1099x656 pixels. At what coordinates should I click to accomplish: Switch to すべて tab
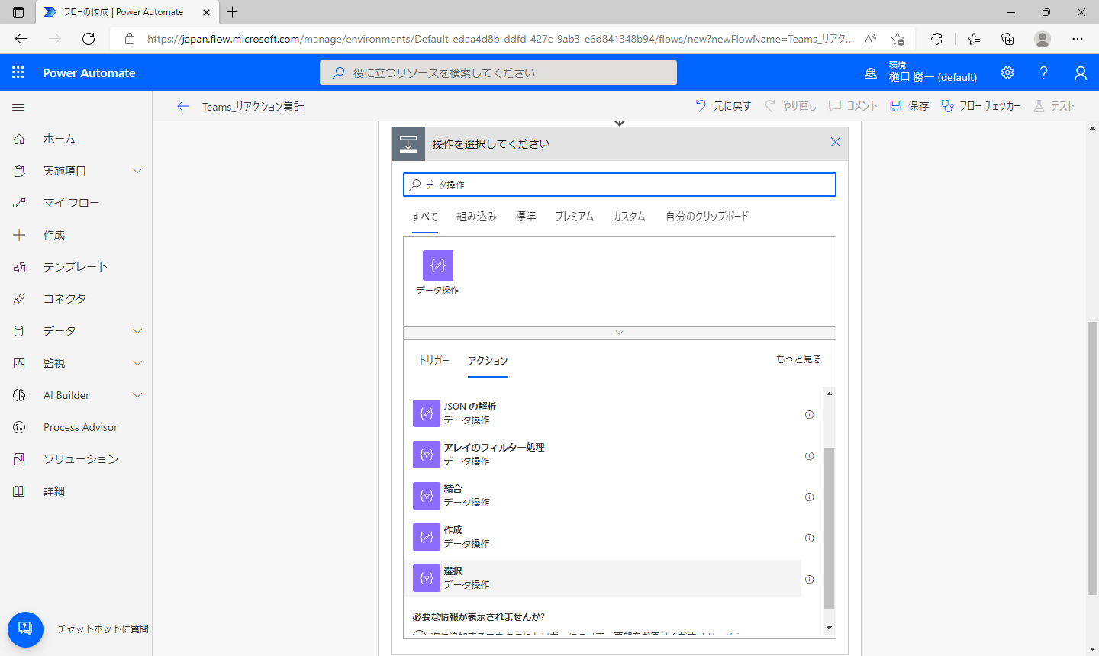click(x=425, y=217)
